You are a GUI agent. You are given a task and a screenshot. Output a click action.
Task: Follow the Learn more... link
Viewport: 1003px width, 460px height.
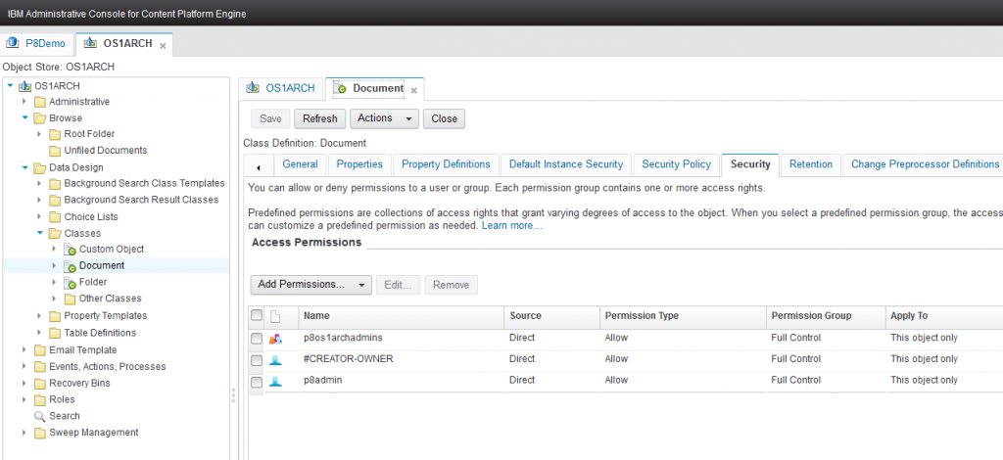[511, 226]
